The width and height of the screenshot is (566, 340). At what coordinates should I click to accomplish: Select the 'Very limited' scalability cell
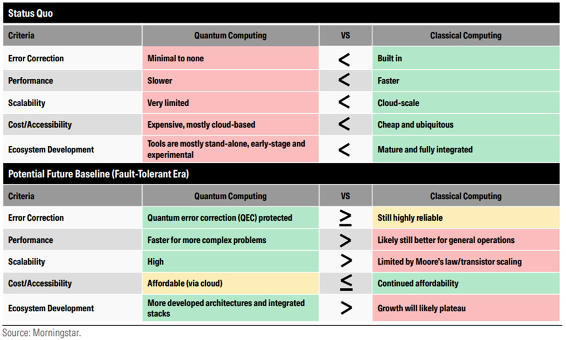(x=230, y=103)
